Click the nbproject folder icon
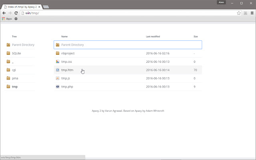This screenshot has height=160, width=256. click(x=58, y=53)
